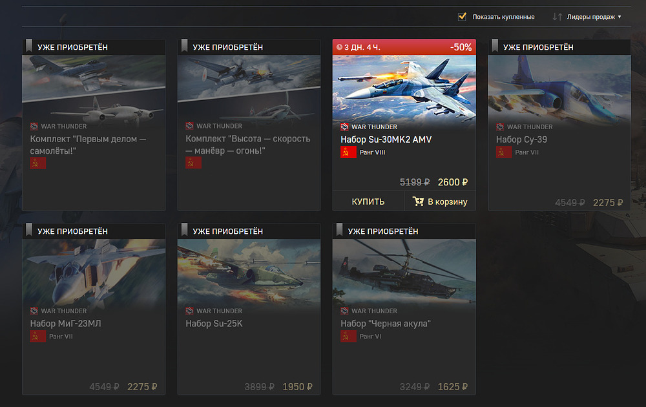Toggle the "Показать купленные" checkbox
Viewport: 646px width, 407px height.
[462, 17]
